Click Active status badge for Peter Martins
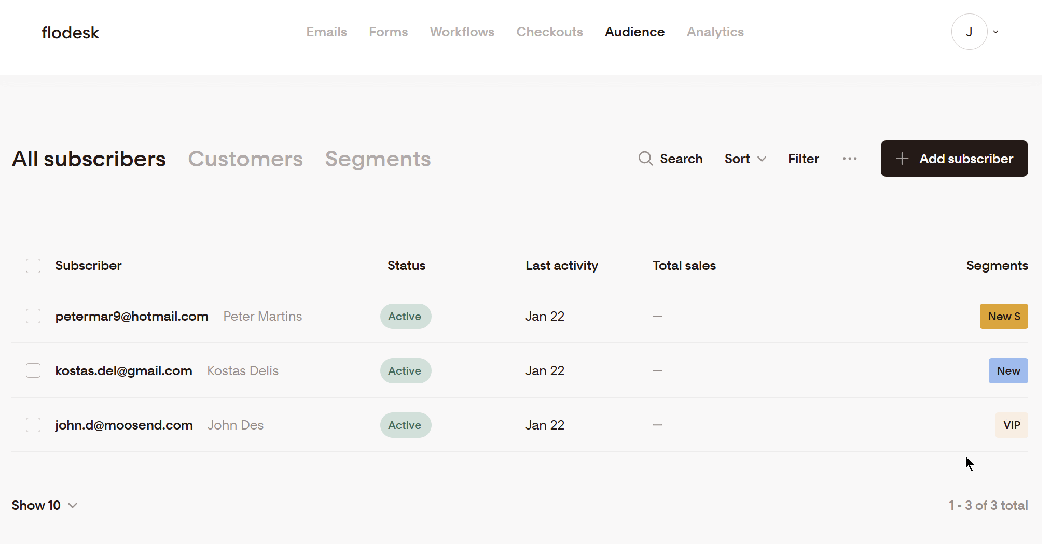 click(405, 317)
